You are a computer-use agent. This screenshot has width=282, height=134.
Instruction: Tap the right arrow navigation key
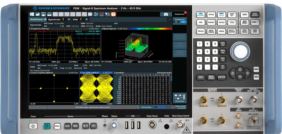[248, 73]
